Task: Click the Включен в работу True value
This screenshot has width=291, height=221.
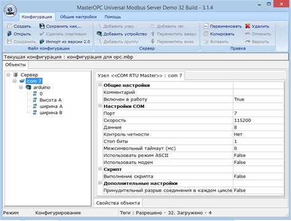Action: (258, 99)
